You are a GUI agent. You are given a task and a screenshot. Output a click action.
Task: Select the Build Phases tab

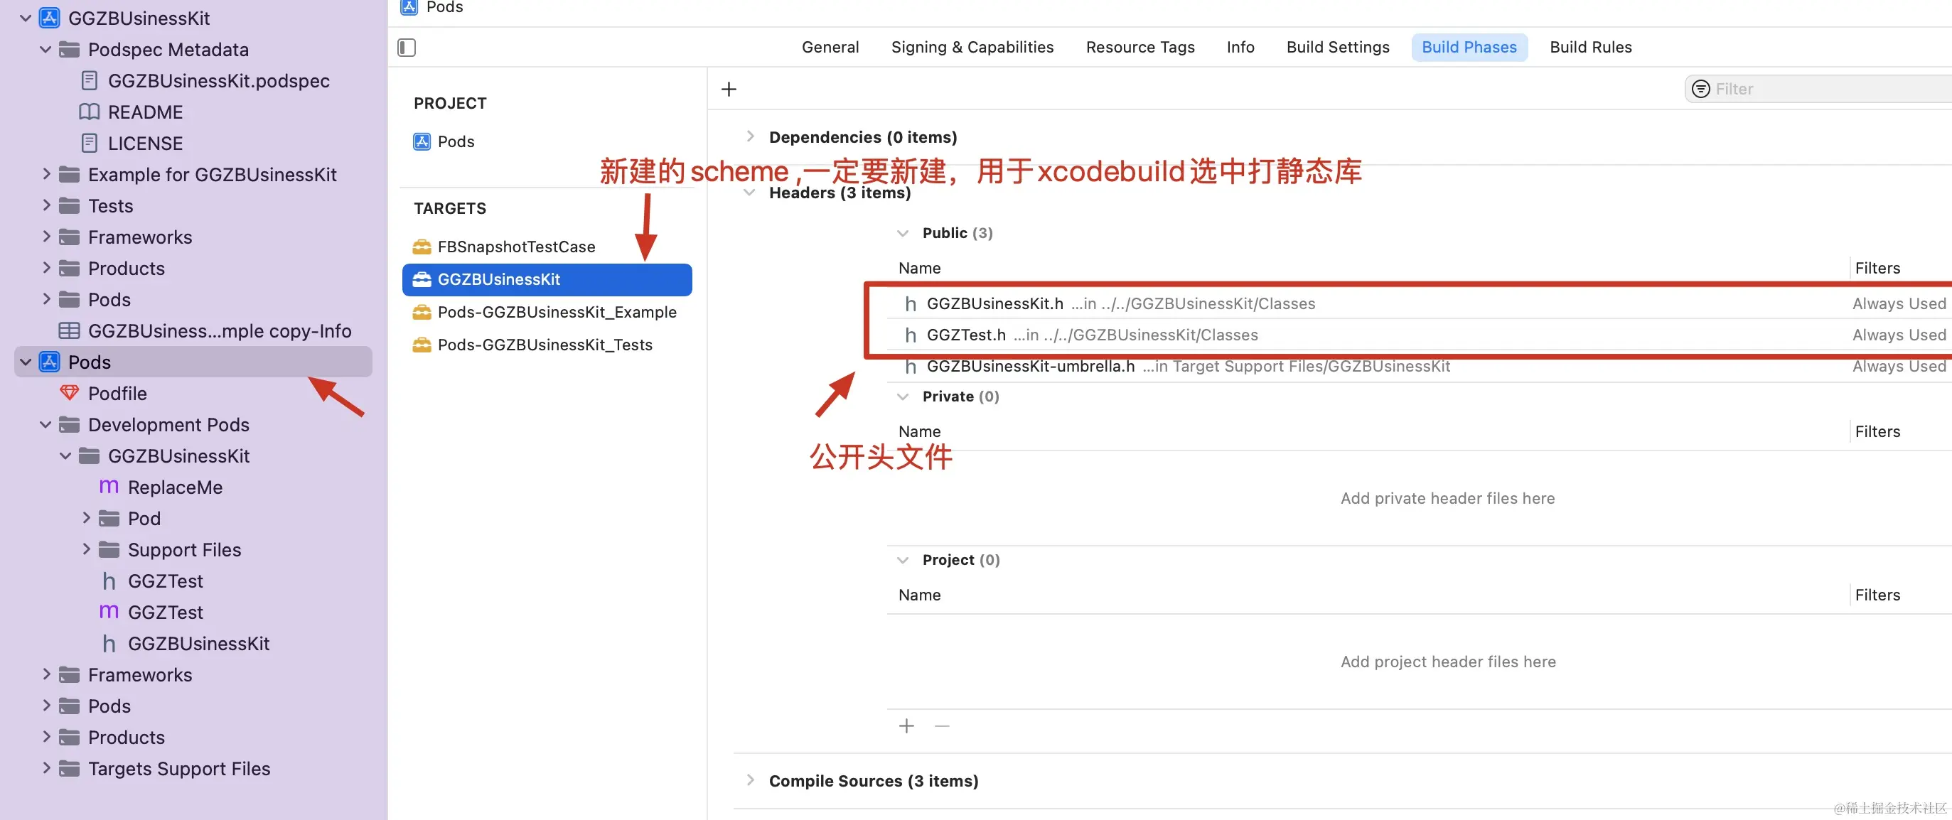click(1469, 47)
